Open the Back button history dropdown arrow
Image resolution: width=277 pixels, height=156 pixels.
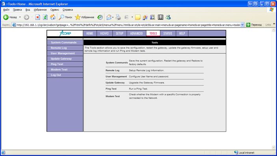(x=20, y=17)
